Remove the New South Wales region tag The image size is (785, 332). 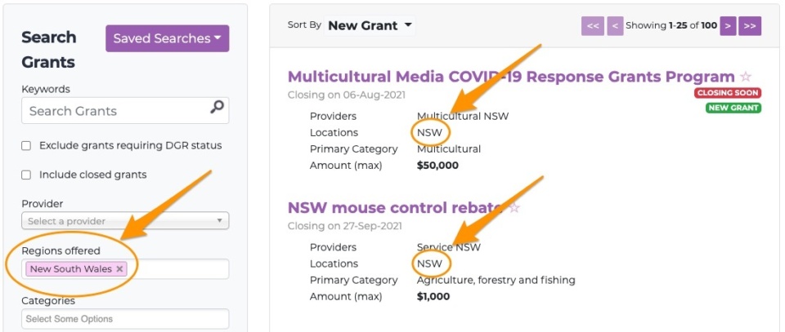point(119,269)
